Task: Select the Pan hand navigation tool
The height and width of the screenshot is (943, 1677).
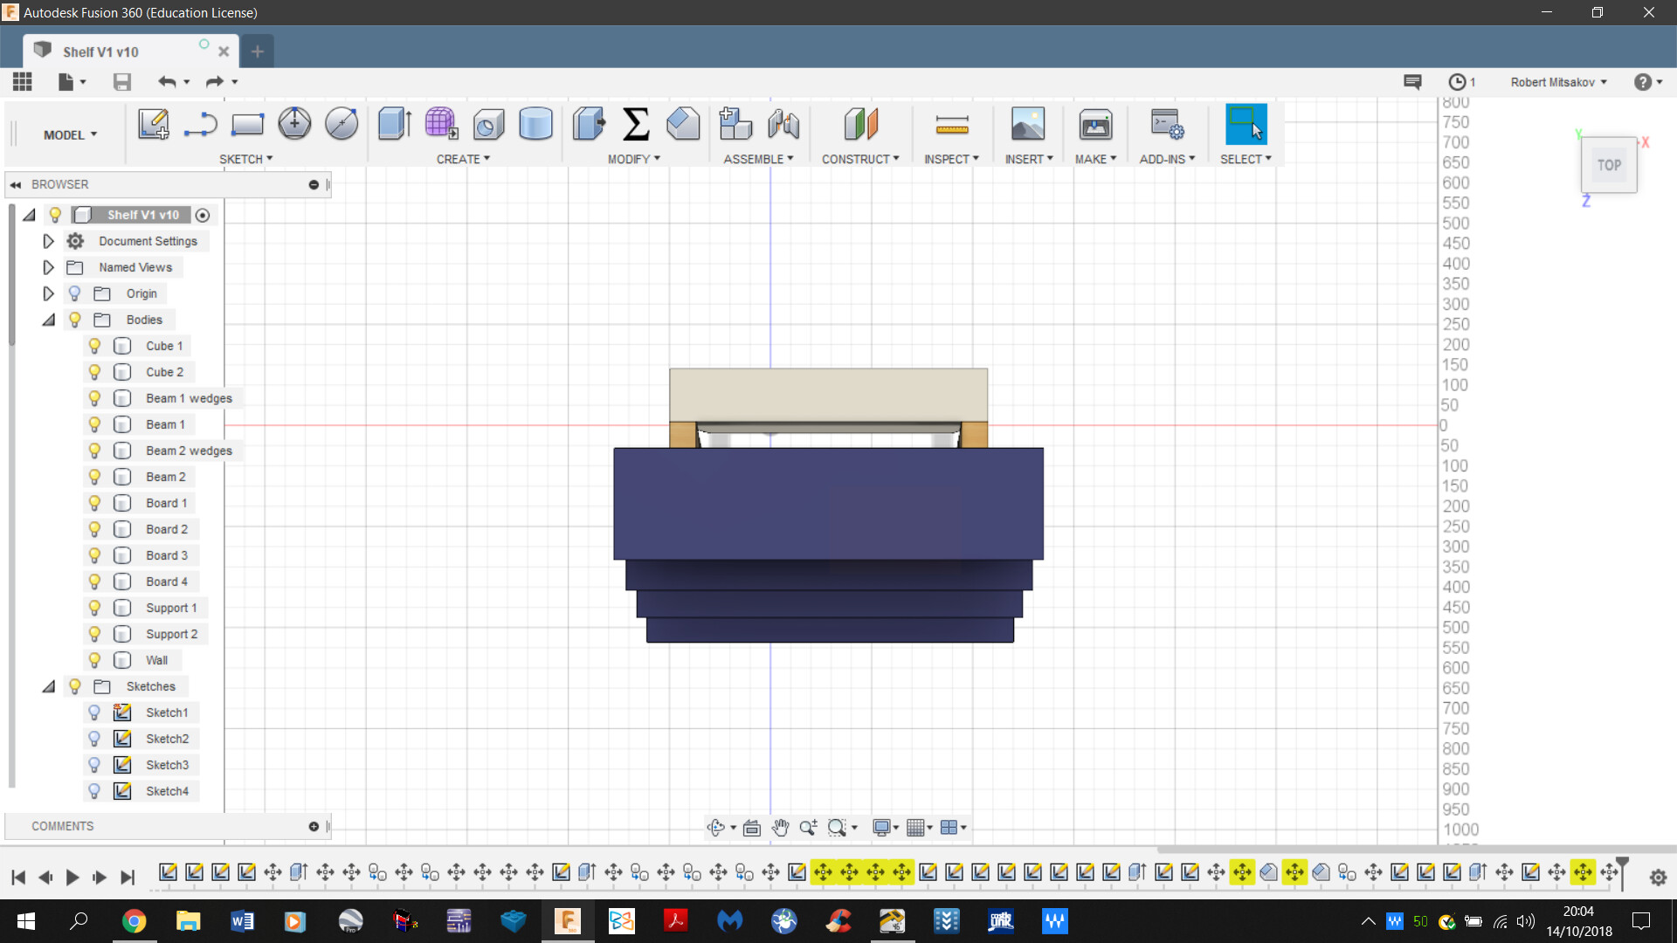Action: [x=780, y=827]
